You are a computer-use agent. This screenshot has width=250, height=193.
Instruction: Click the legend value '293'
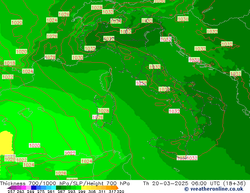(71, 191)
